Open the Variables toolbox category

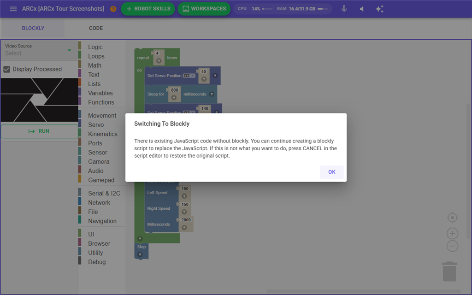click(100, 93)
